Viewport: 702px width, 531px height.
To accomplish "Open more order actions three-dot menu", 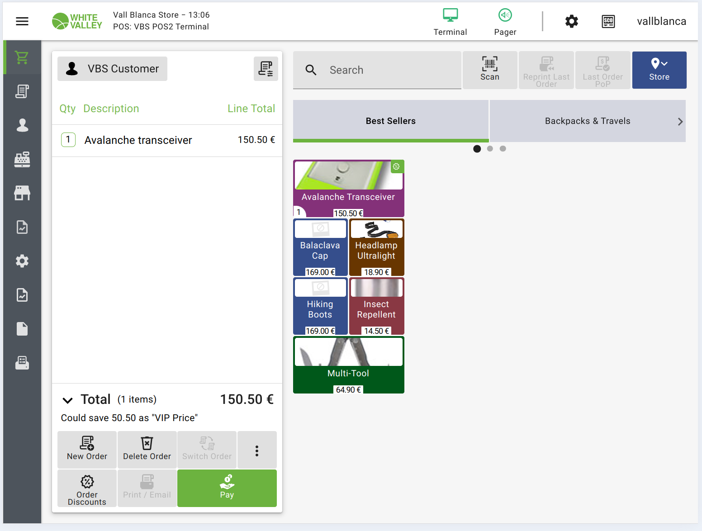I will [257, 450].
